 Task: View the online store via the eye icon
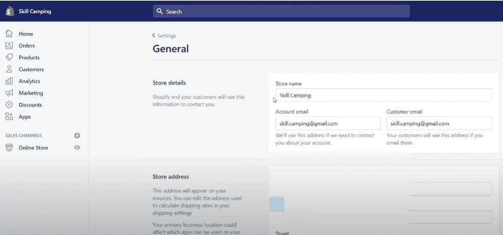(77, 147)
